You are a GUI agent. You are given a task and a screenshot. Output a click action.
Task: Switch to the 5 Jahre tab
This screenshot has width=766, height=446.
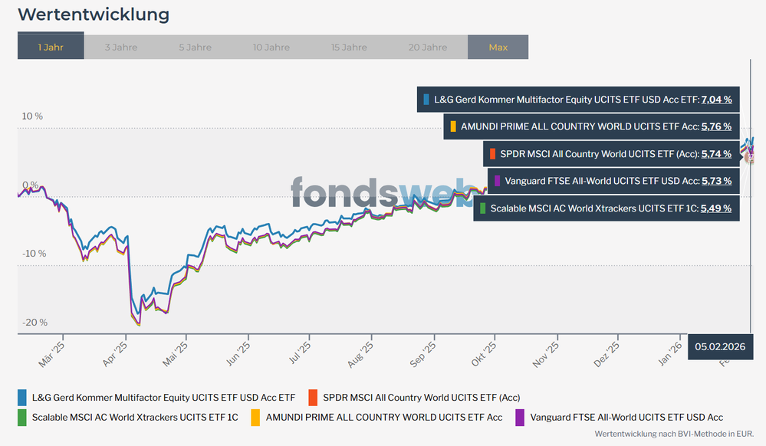(195, 48)
